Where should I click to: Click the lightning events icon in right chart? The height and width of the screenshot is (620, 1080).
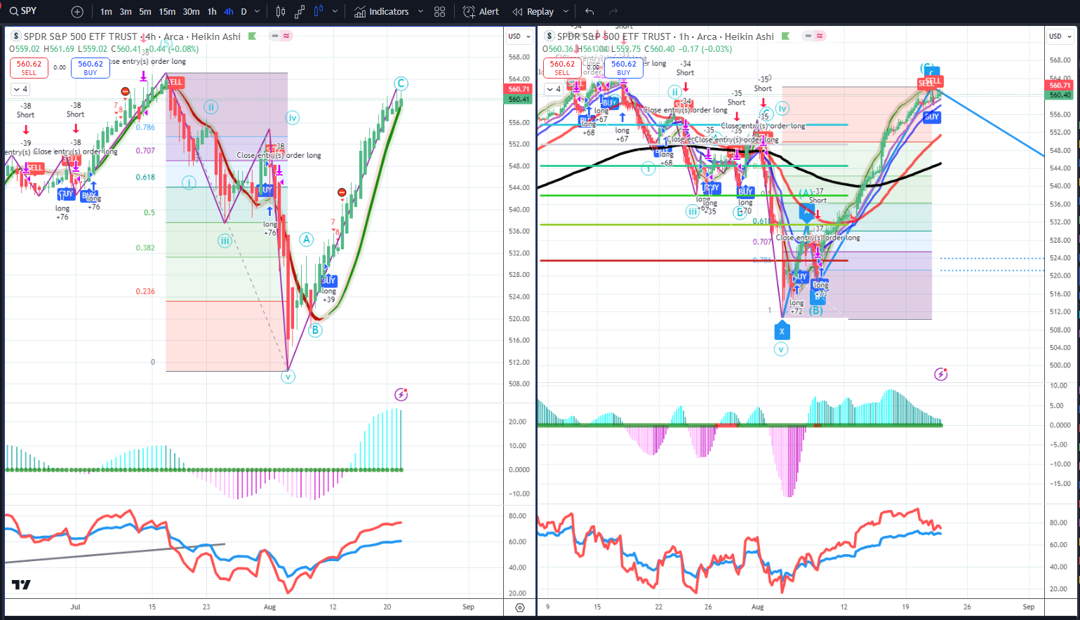(941, 375)
